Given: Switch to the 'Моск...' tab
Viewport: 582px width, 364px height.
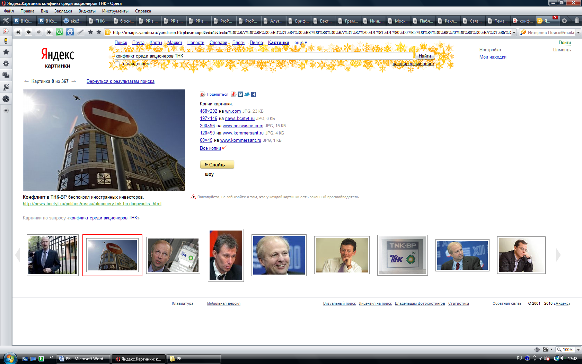Looking at the screenshot, I should [398, 21].
